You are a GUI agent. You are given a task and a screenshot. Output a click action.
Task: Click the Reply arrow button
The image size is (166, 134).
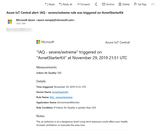pyautogui.click(x=50, y=4)
